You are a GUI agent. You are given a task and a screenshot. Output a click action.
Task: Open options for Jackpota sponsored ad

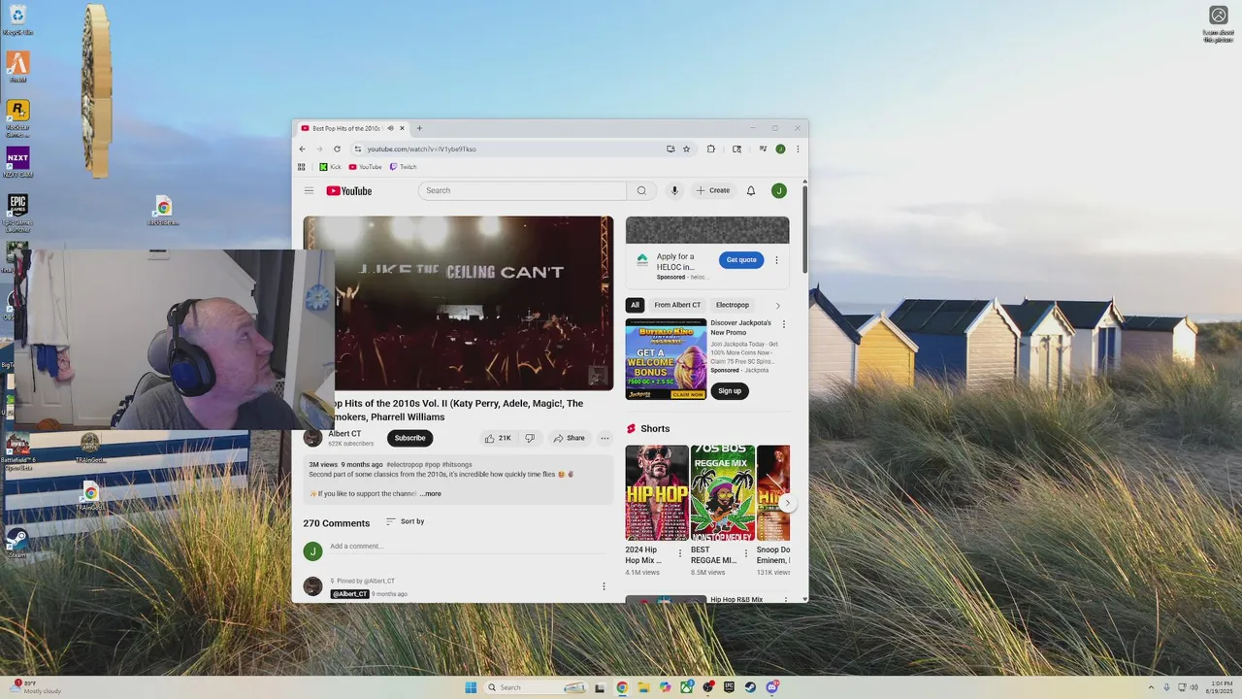pyautogui.click(x=784, y=324)
